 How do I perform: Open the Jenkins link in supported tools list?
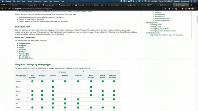coord(22,48)
